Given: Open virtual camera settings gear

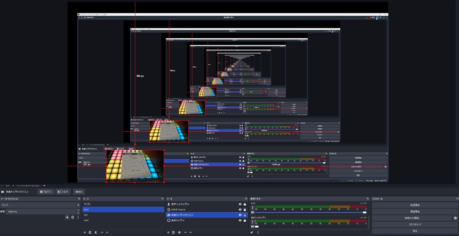Looking at the screenshot, I should pyautogui.click(x=455, y=218).
